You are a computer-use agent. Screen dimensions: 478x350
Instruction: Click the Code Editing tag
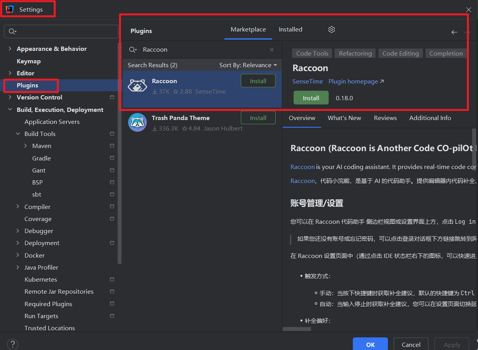point(400,53)
